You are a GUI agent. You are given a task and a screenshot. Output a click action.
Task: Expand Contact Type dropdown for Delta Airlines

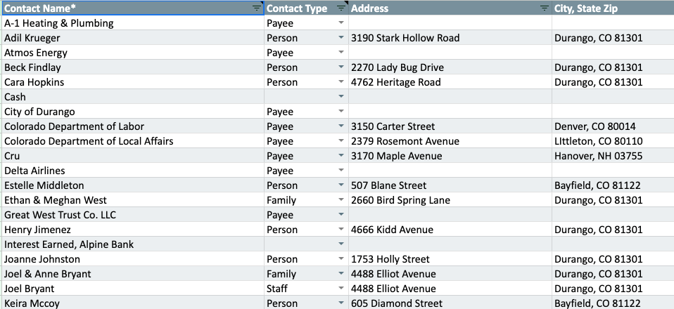(x=341, y=171)
